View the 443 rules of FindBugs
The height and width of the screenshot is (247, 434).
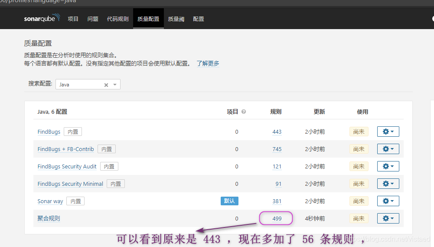pyautogui.click(x=277, y=132)
